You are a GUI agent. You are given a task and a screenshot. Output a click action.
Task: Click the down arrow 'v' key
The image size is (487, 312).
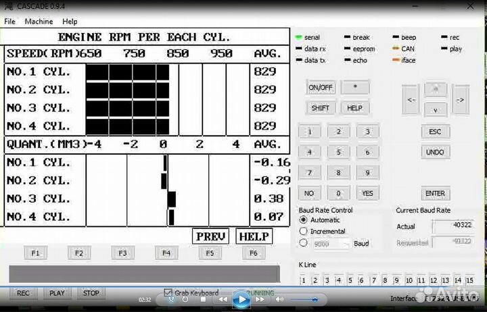(436, 109)
